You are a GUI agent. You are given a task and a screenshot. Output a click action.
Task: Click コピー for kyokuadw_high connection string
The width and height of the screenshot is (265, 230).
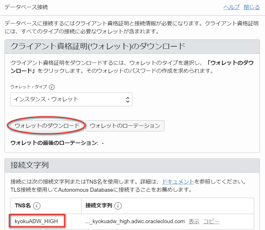211,221
